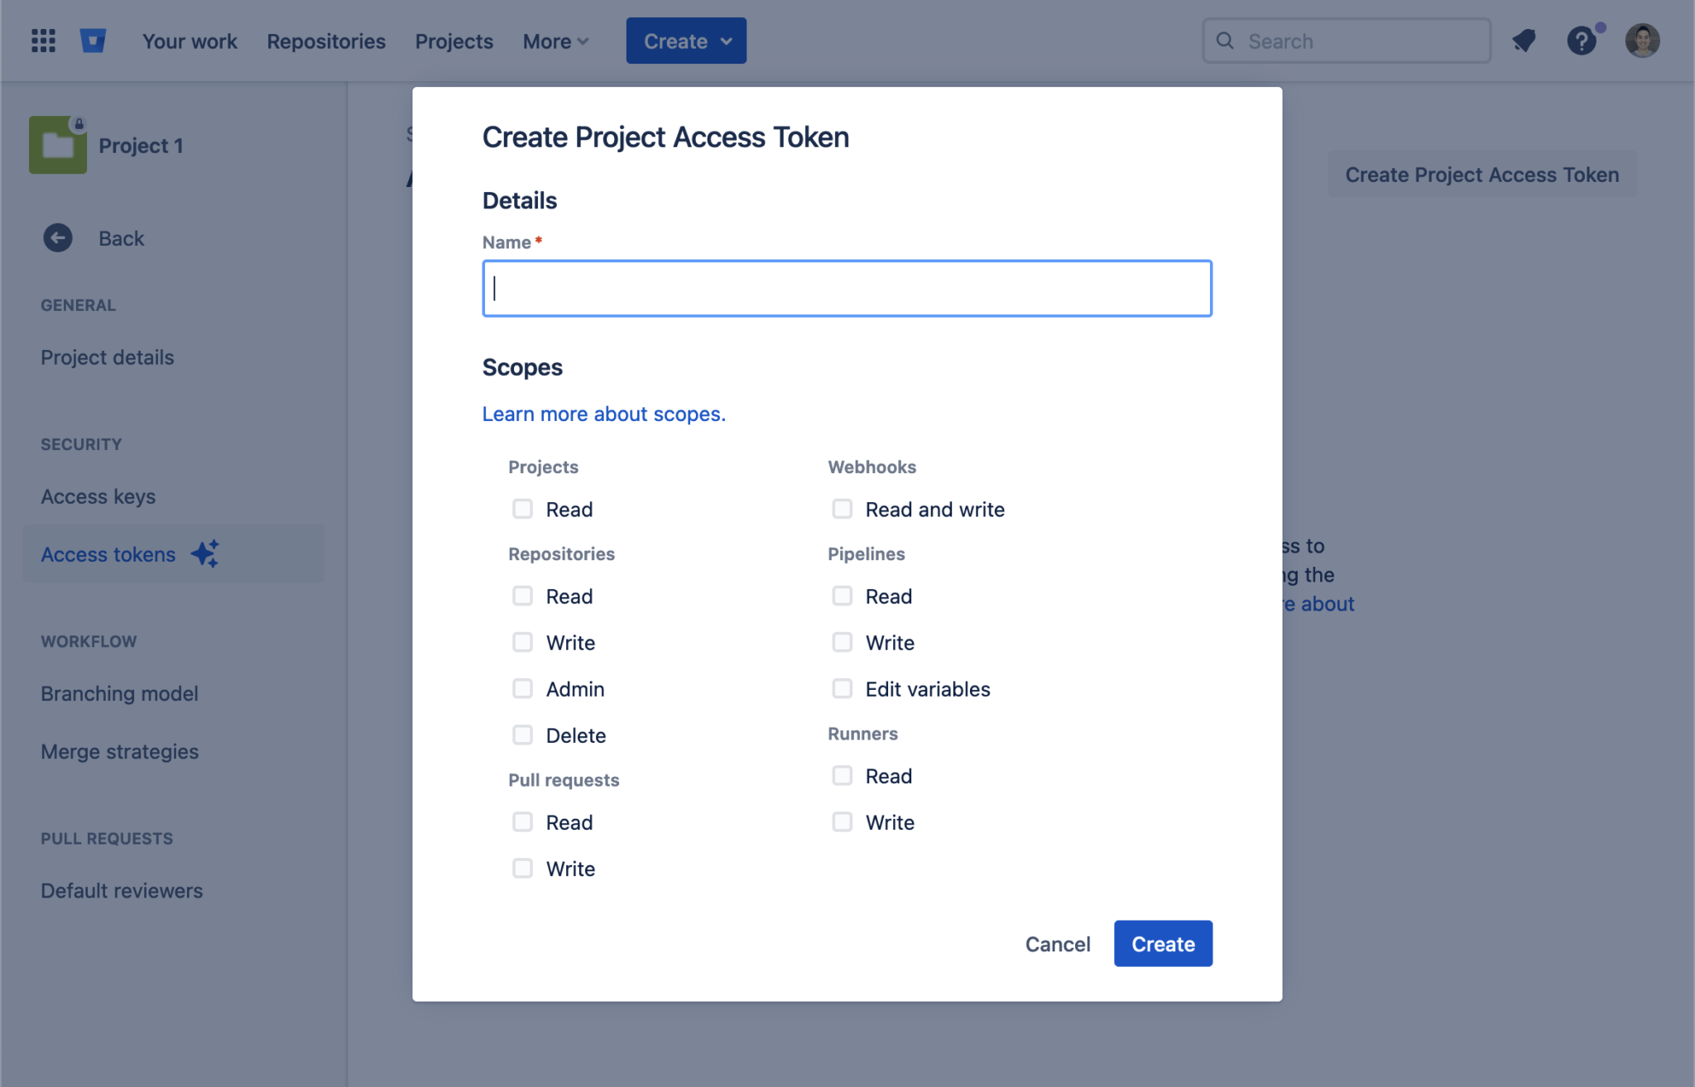Check the Webhooks Read and write box

[842, 509]
